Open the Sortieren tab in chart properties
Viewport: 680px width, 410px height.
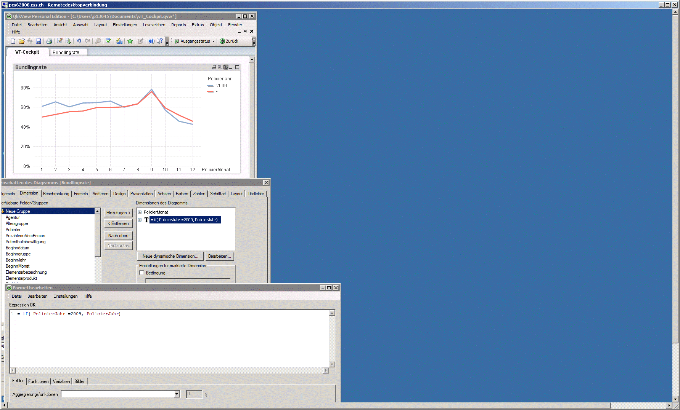tap(100, 194)
